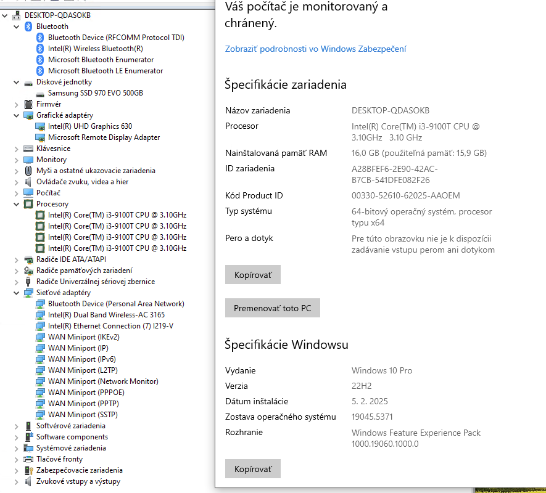Select the WAN Miniport (IP) entry
The image size is (546, 493).
point(78,348)
